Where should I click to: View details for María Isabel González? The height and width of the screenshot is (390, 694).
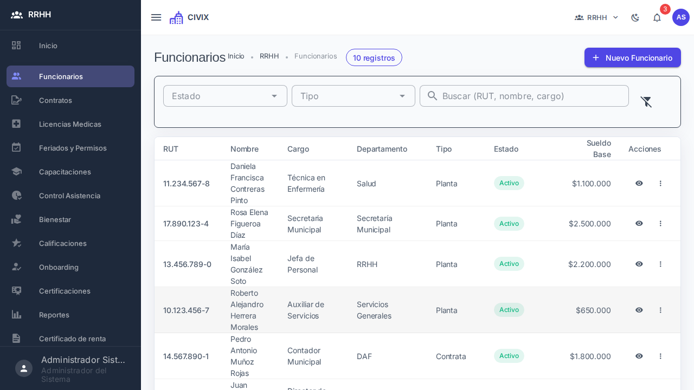point(639,264)
